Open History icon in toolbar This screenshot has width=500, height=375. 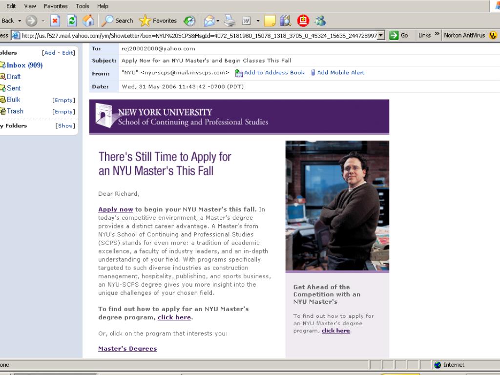tap(189, 21)
